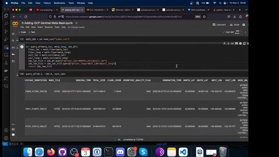Reload the page in Firefox

coord(26,17)
